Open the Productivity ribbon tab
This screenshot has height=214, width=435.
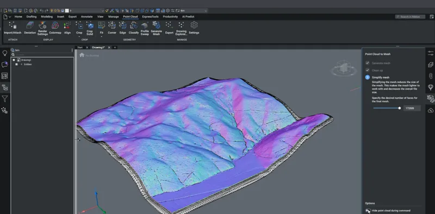[170, 17]
